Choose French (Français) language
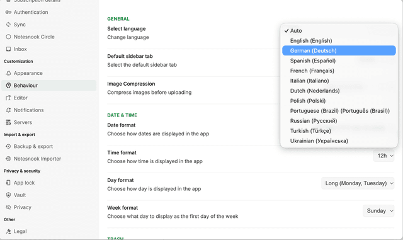403x240 pixels. (339, 71)
